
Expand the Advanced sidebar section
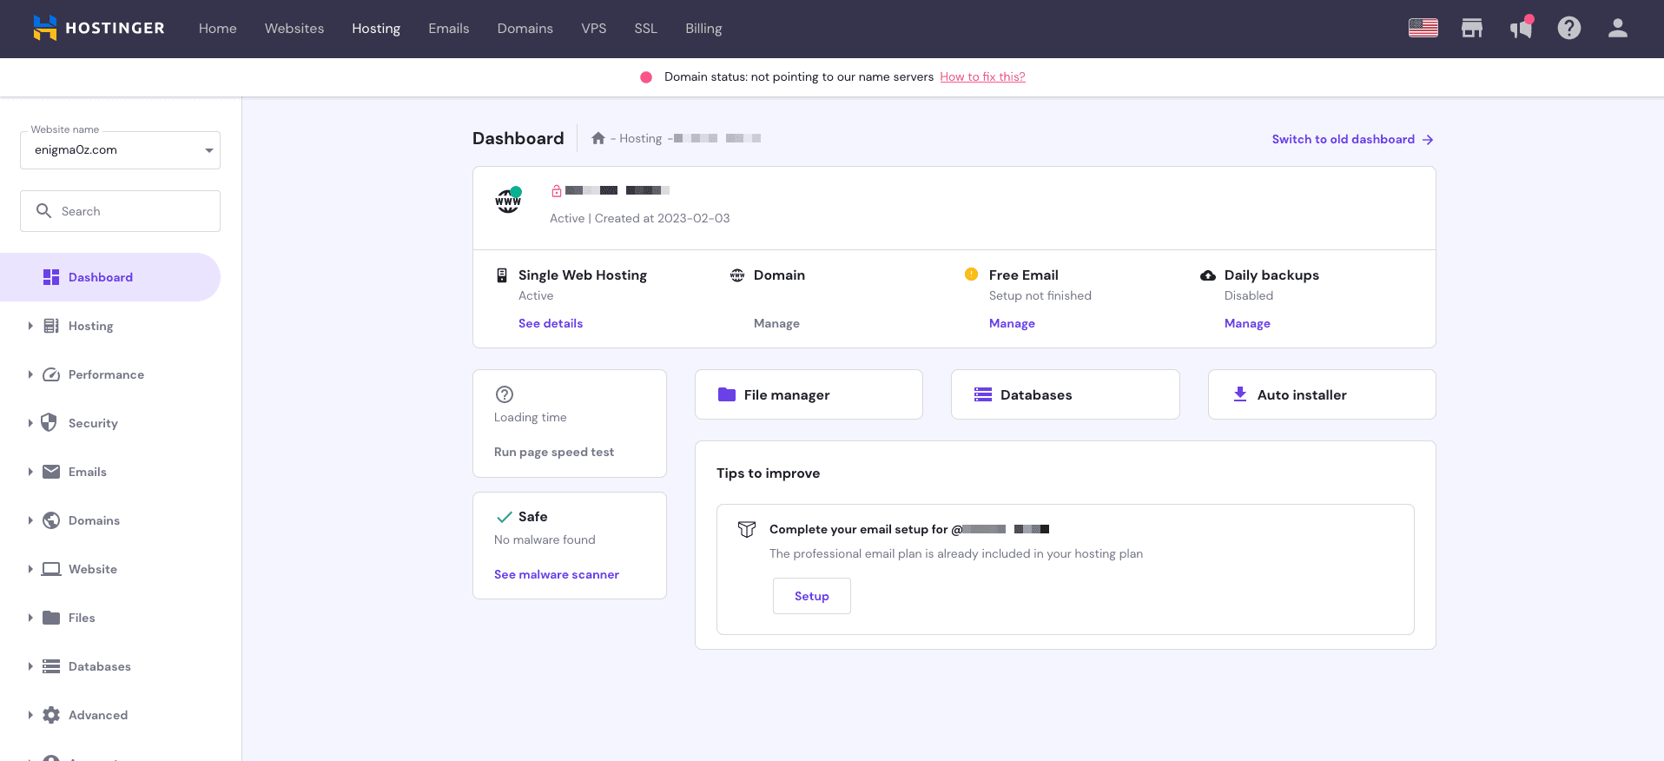(x=30, y=715)
